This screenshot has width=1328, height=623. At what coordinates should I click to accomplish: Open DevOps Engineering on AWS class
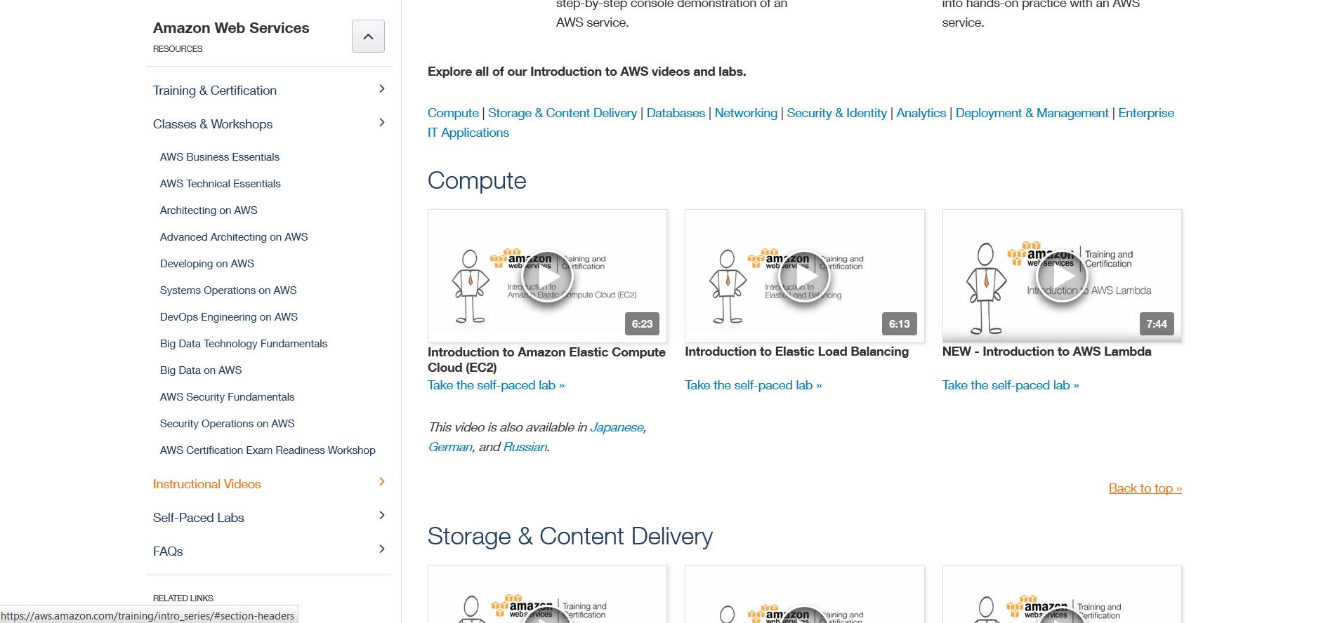(x=229, y=317)
